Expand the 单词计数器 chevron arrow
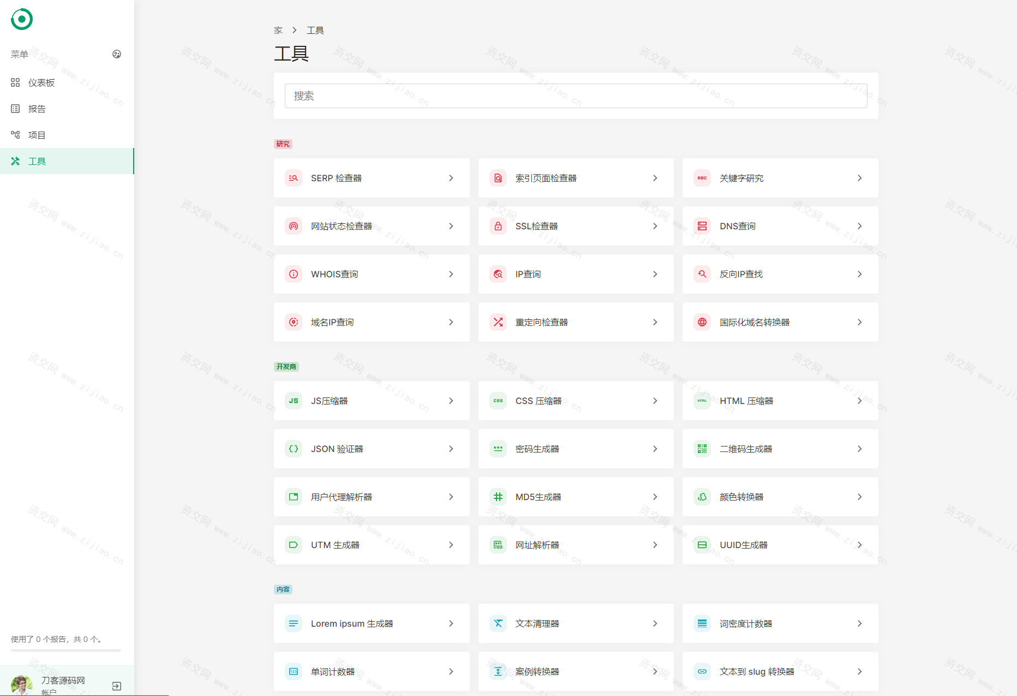The height and width of the screenshot is (696, 1017). pos(451,671)
